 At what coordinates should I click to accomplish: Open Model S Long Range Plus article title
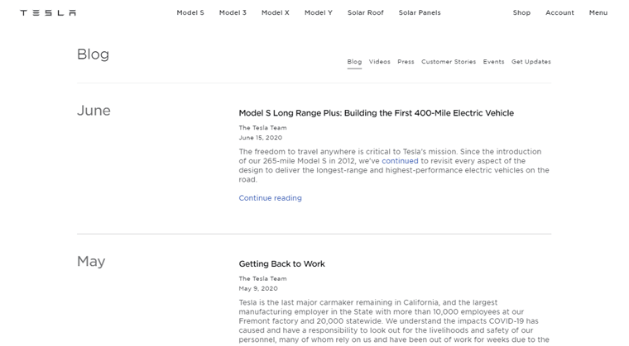[377, 113]
